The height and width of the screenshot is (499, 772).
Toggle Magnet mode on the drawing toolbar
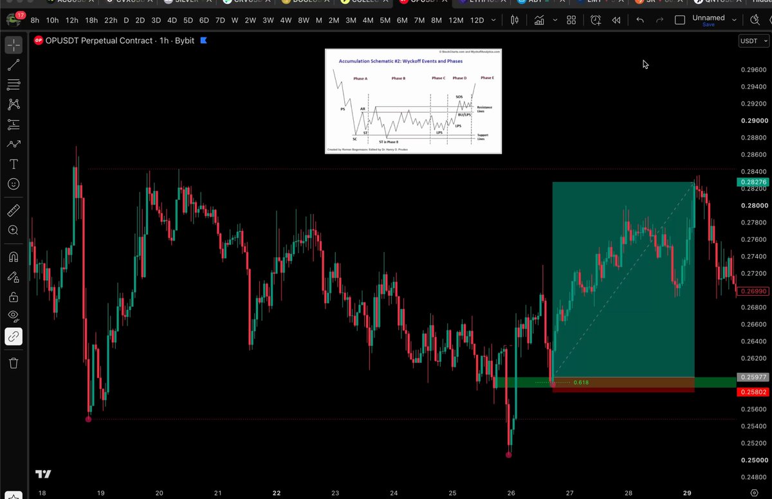(x=14, y=257)
